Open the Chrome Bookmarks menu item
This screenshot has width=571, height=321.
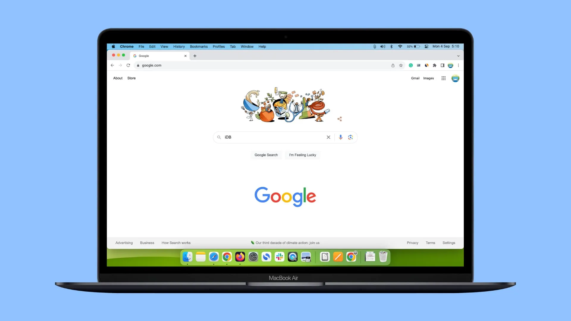[198, 46]
